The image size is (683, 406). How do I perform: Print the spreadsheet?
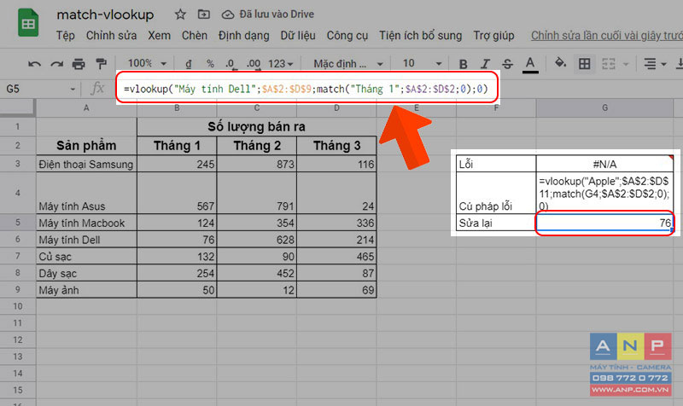pos(79,64)
